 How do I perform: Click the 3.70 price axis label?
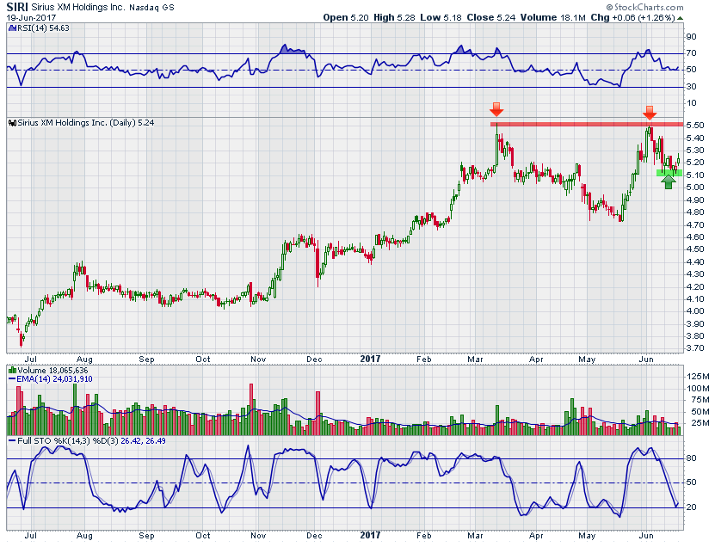695,348
